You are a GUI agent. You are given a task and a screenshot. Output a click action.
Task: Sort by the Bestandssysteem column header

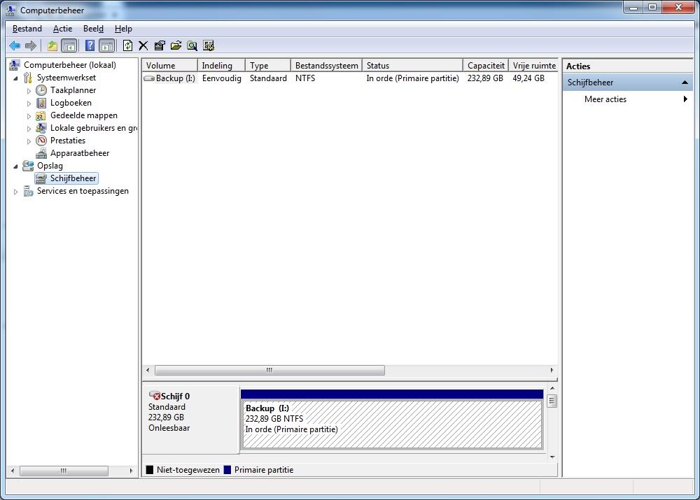(327, 66)
